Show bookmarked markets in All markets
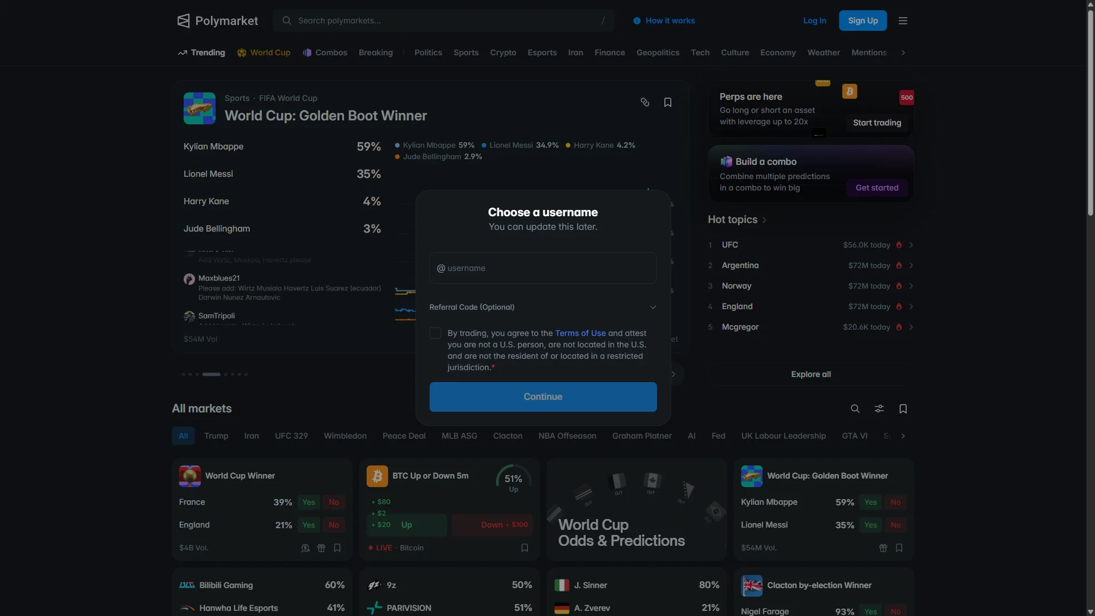 903,408
